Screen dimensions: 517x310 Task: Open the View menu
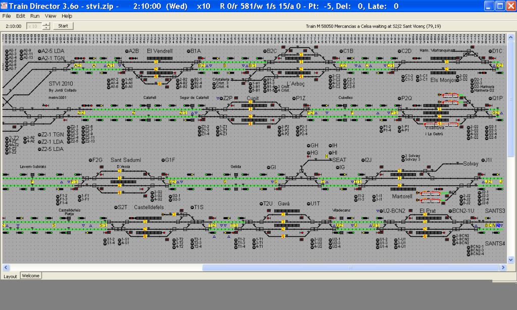pos(50,16)
